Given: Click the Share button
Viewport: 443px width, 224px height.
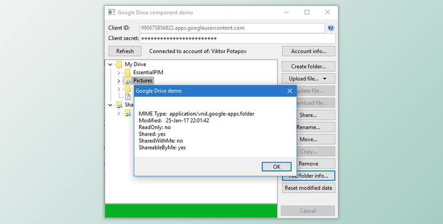Looking at the screenshot, I should (315, 115).
